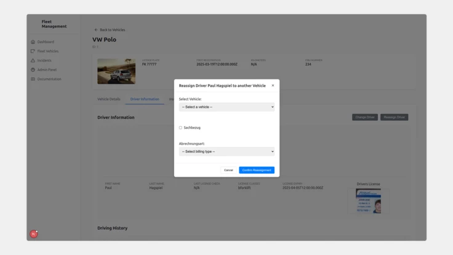Switch to the Vehicle Details tab
Screen dimensions: 453x255
tap(109, 99)
